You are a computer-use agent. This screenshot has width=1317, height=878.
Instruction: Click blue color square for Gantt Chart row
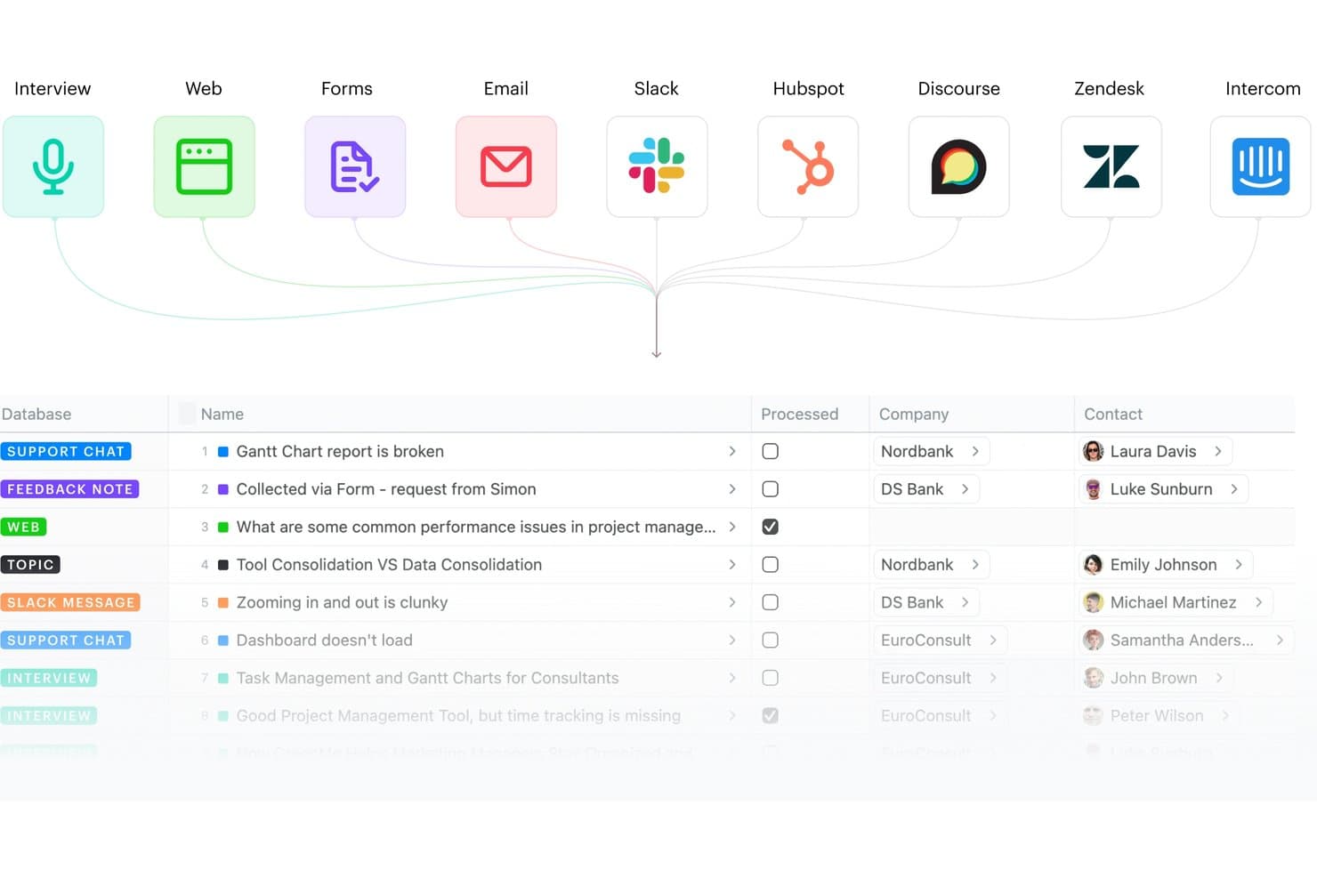[223, 452]
